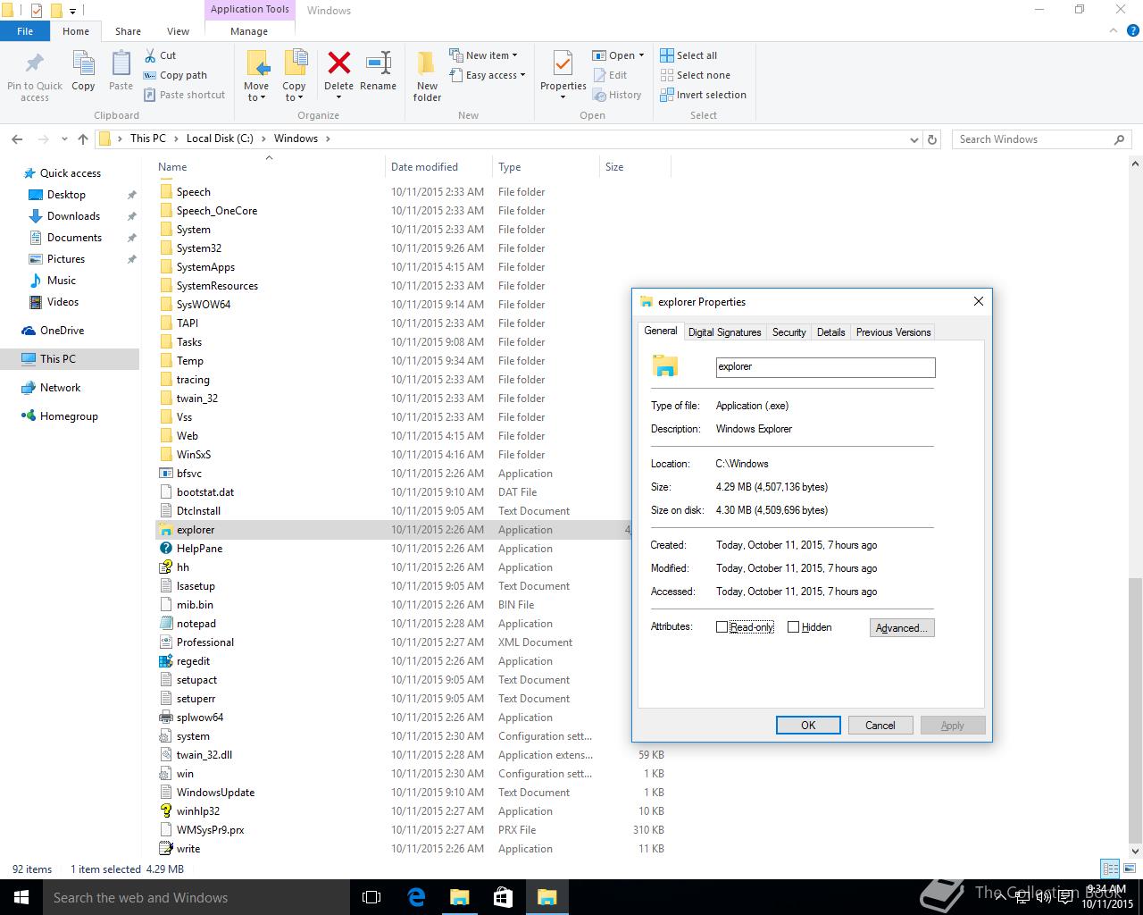The image size is (1143, 915).
Task: Open Previous Versions tab
Action: tap(893, 332)
